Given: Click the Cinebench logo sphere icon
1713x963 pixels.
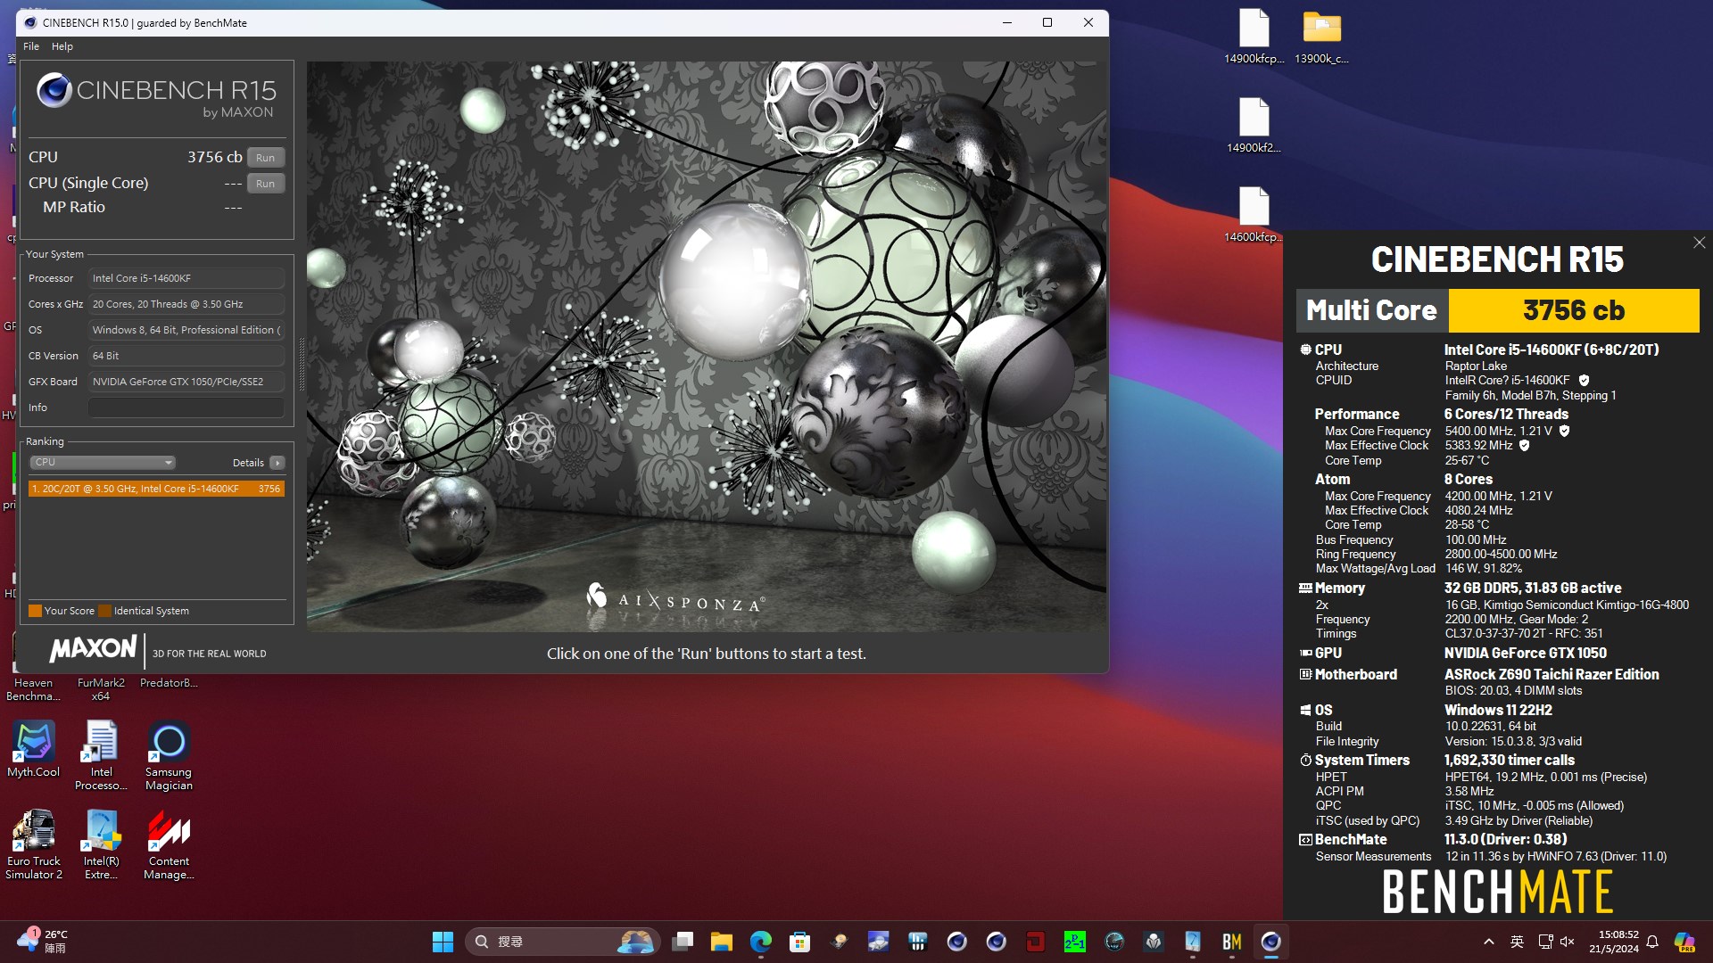Looking at the screenshot, I should pos(54,90).
